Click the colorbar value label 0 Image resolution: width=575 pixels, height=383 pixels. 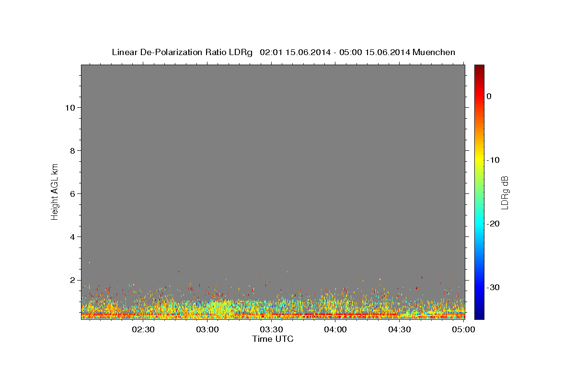point(489,96)
